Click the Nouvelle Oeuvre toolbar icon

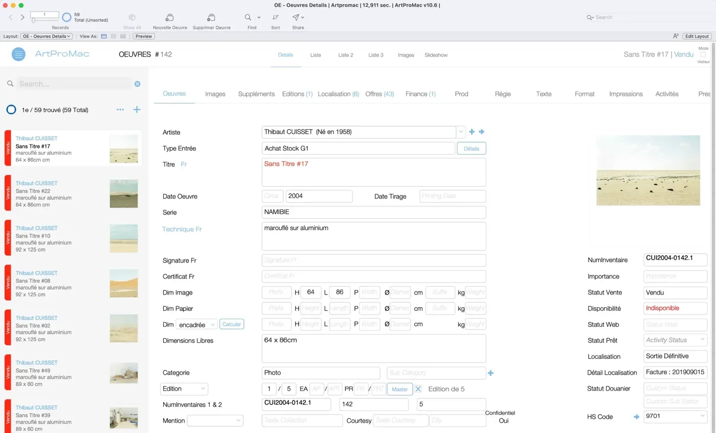[x=170, y=17]
